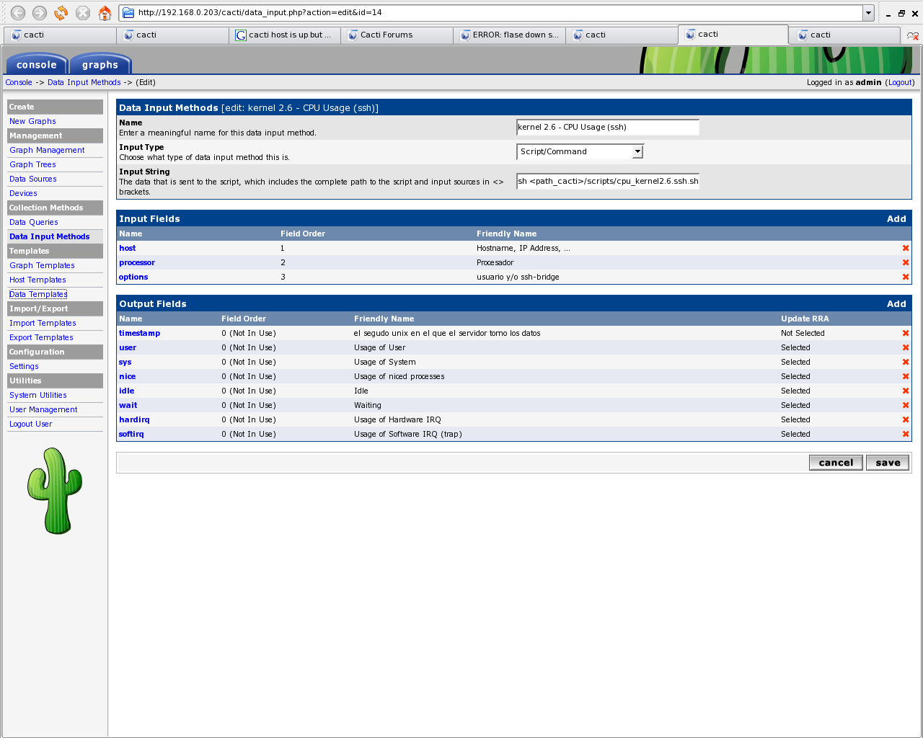Viewport: 923px width, 738px height.
Task: Delete the wait output field
Action: point(906,405)
